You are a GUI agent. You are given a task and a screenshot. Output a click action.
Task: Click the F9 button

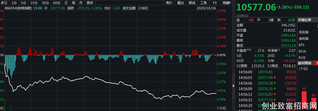215,3
